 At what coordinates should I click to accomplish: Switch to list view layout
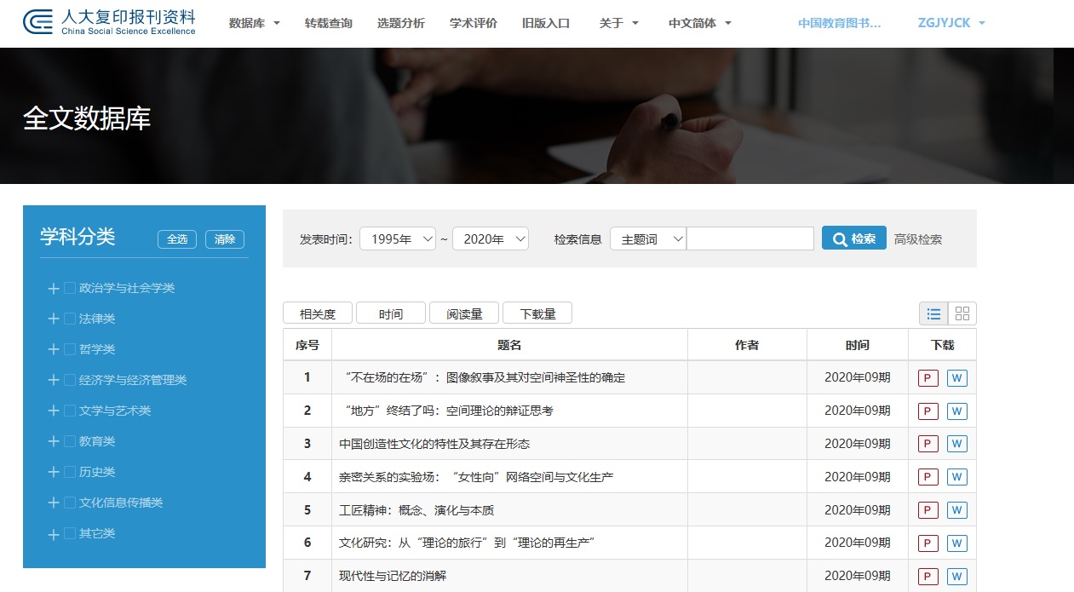point(933,313)
